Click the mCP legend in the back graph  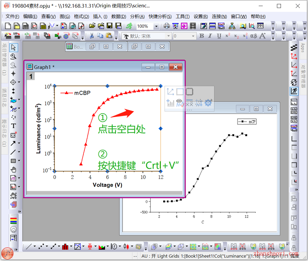247,122
